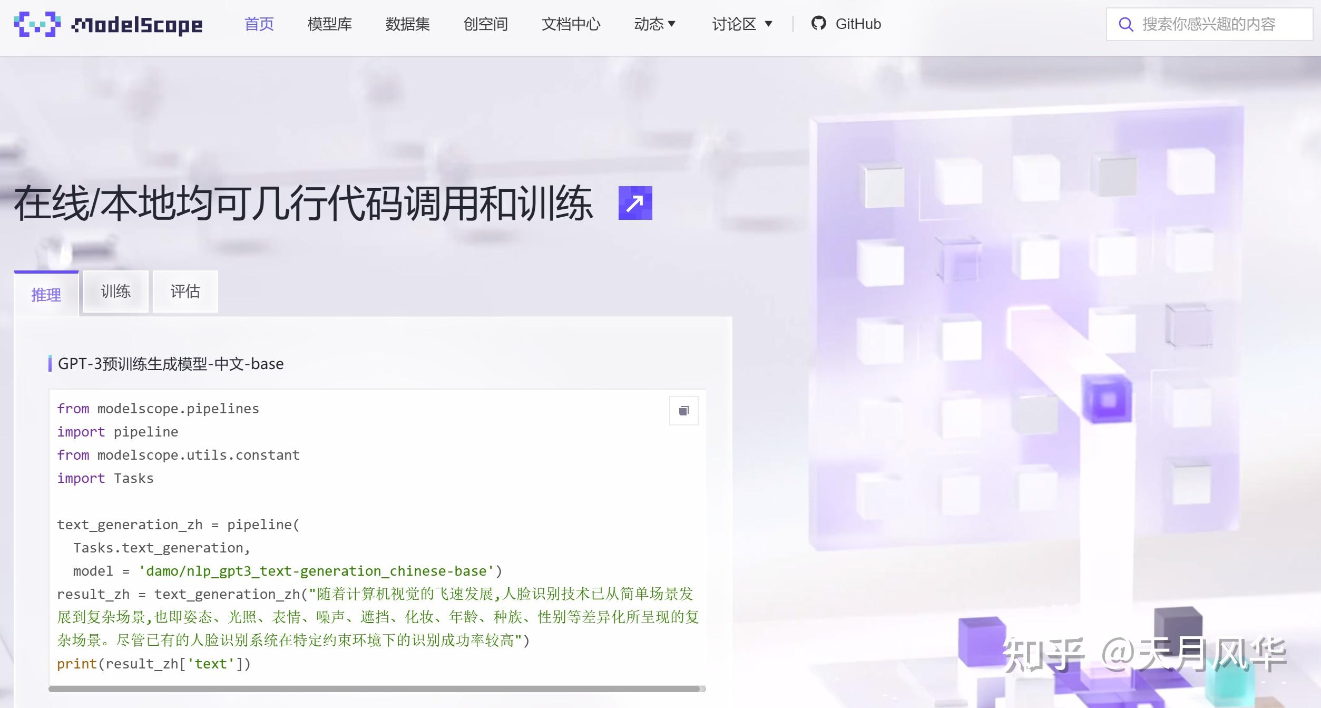
Task: Open 文档中心 from the navbar
Action: [x=571, y=24]
